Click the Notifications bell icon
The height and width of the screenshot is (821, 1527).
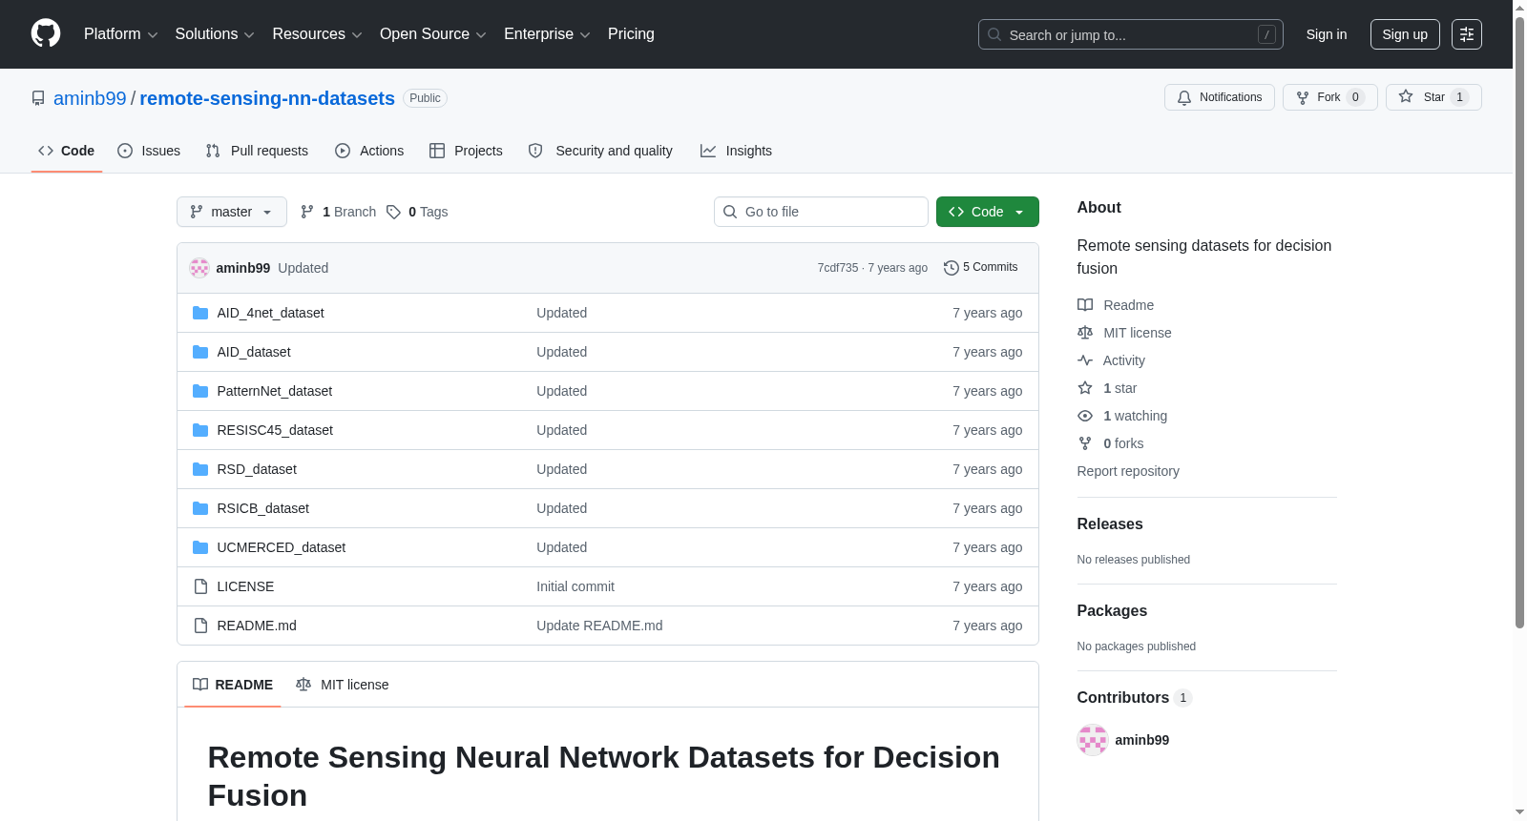click(x=1184, y=97)
